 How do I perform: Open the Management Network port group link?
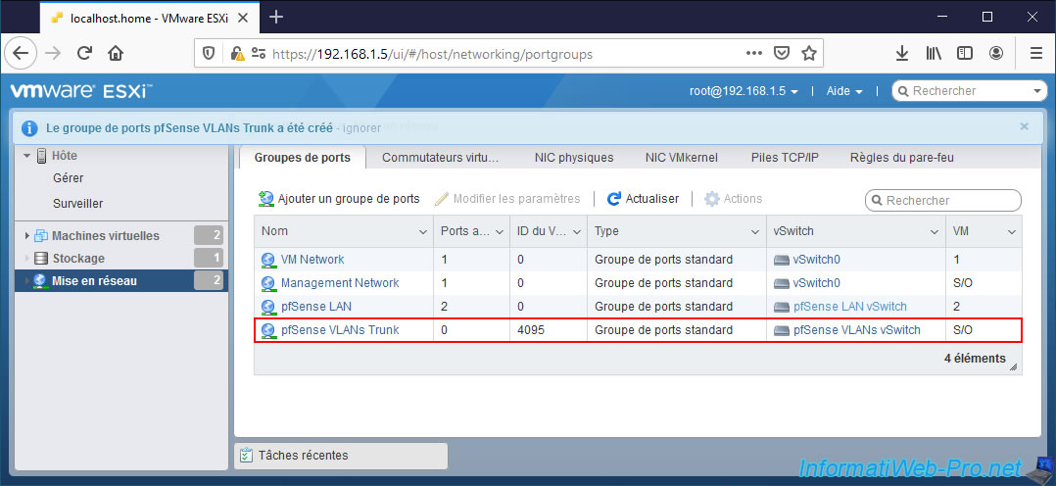[339, 282]
